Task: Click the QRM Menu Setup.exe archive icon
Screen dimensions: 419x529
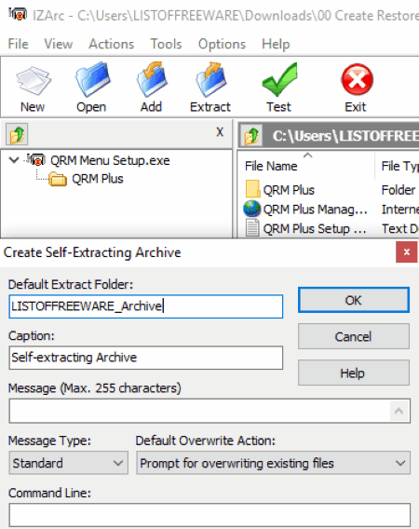Action: (36, 159)
